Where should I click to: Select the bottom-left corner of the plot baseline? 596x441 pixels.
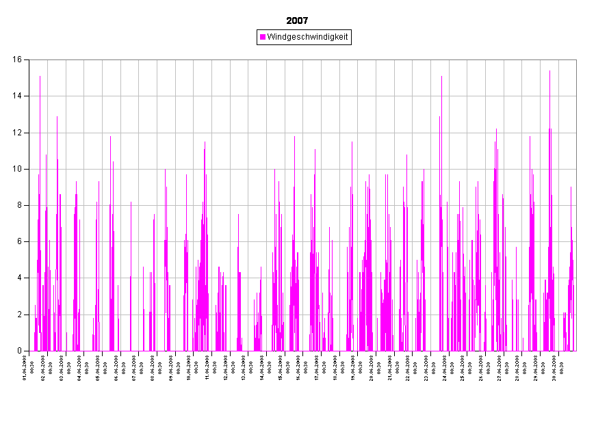(x=30, y=351)
